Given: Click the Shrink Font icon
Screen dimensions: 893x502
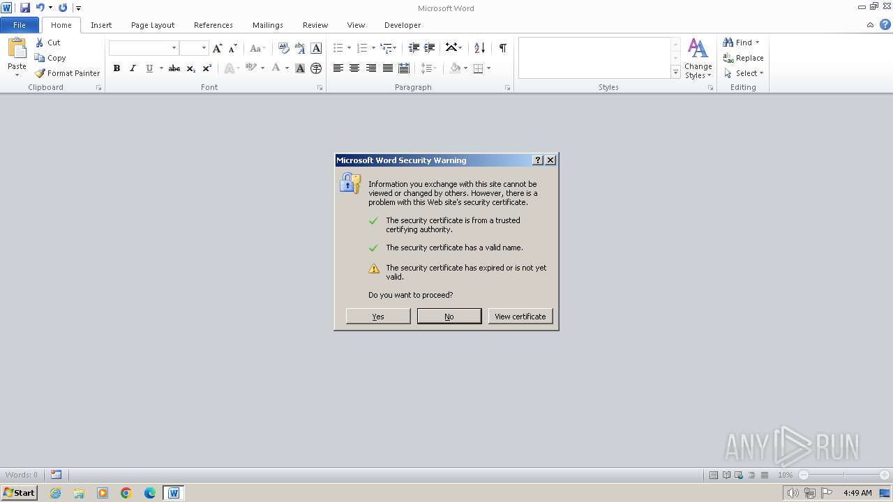Looking at the screenshot, I should click(233, 48).
